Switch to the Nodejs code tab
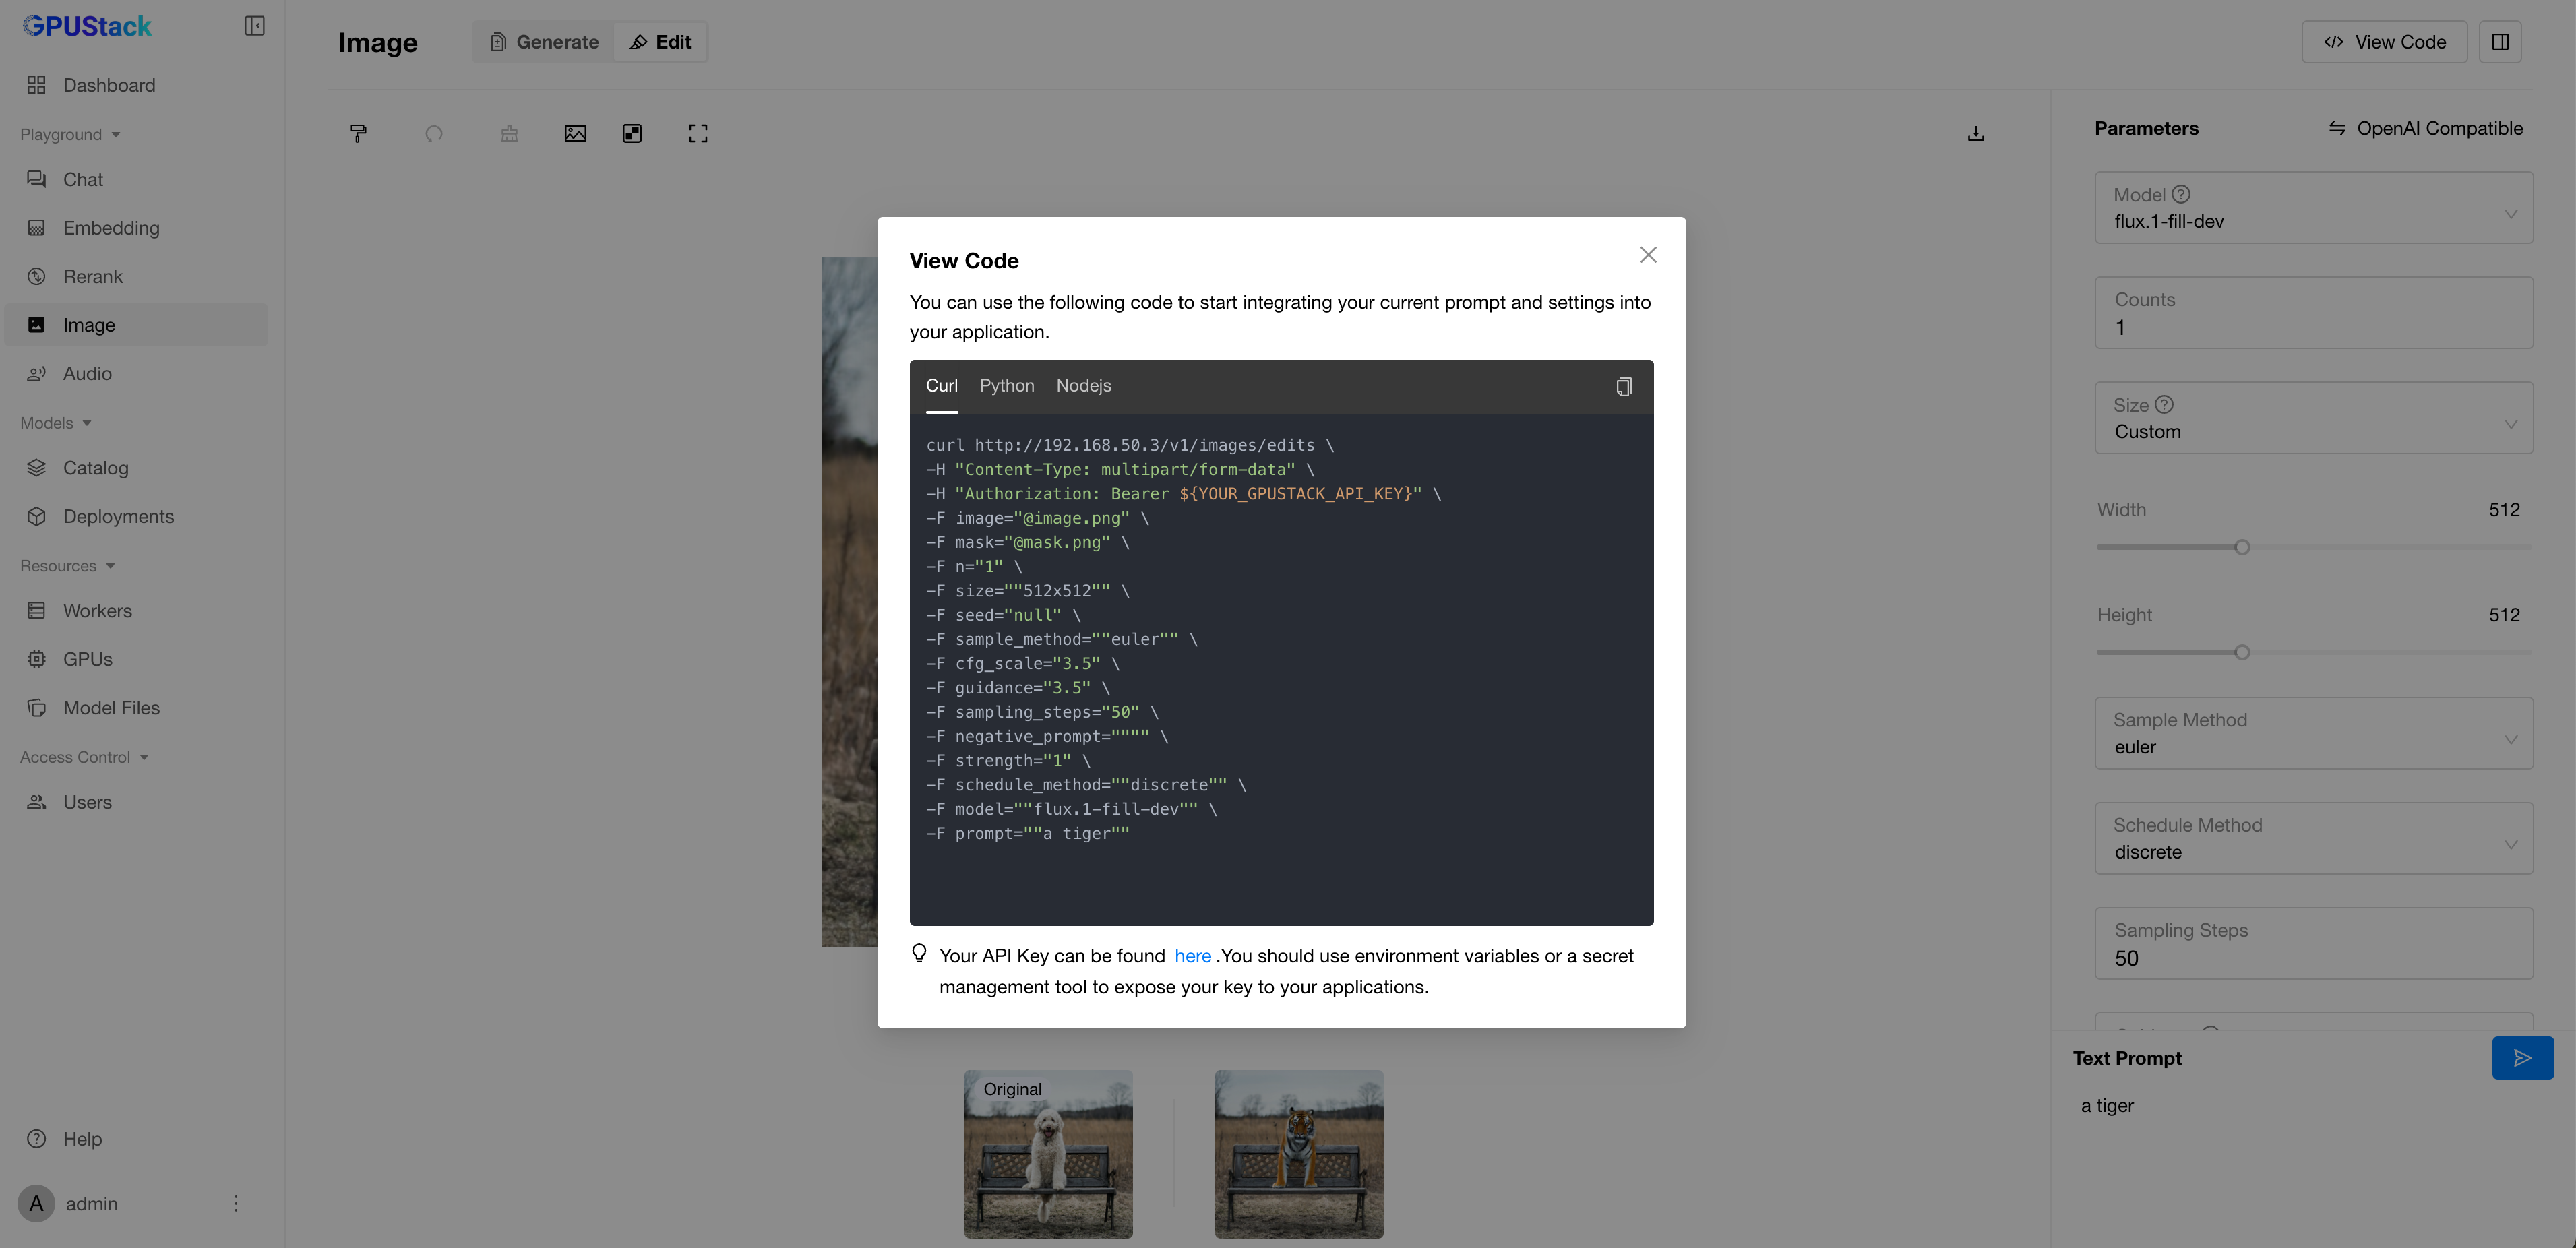Screen dimensions: 2576x1248 [1083, 386]
